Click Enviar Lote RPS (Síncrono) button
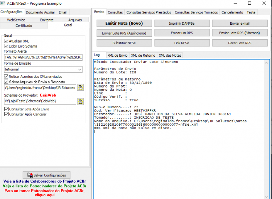 click(240, 33)
